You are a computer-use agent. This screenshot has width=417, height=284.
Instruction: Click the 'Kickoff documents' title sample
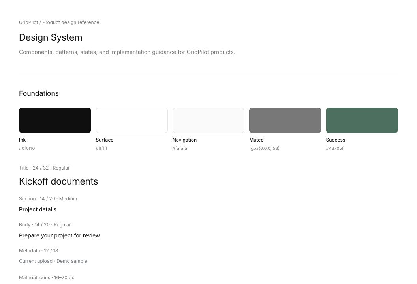58,181
